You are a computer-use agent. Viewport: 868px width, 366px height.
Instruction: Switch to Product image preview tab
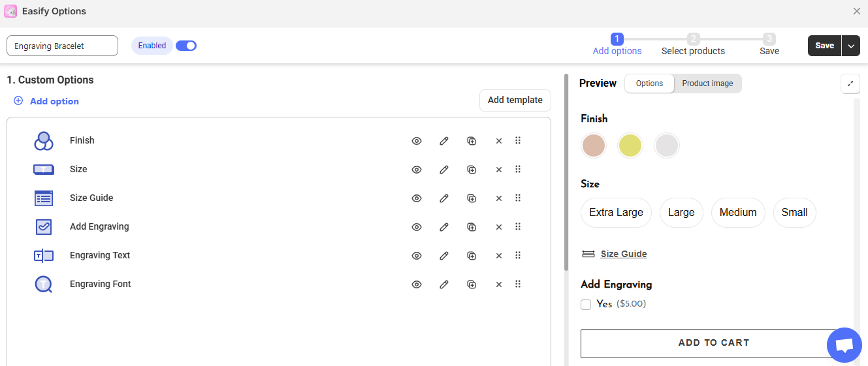coord(707,84)
